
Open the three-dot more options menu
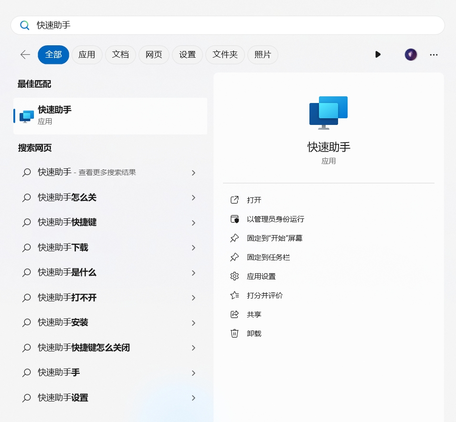[x=434, y=55]
